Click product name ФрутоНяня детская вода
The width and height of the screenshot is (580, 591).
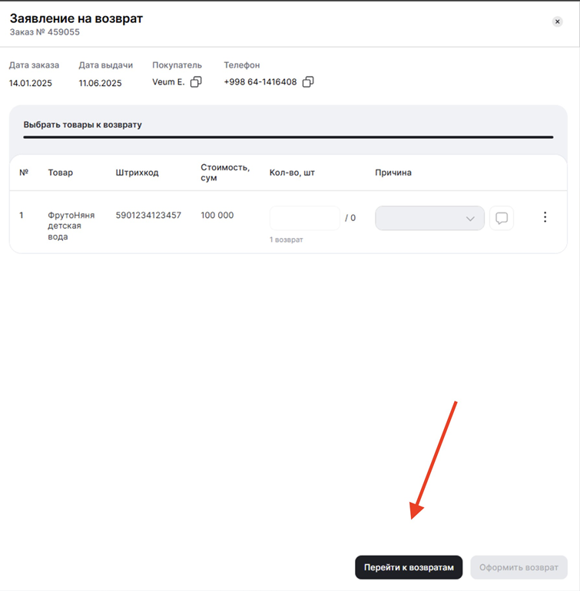(71, 226)
